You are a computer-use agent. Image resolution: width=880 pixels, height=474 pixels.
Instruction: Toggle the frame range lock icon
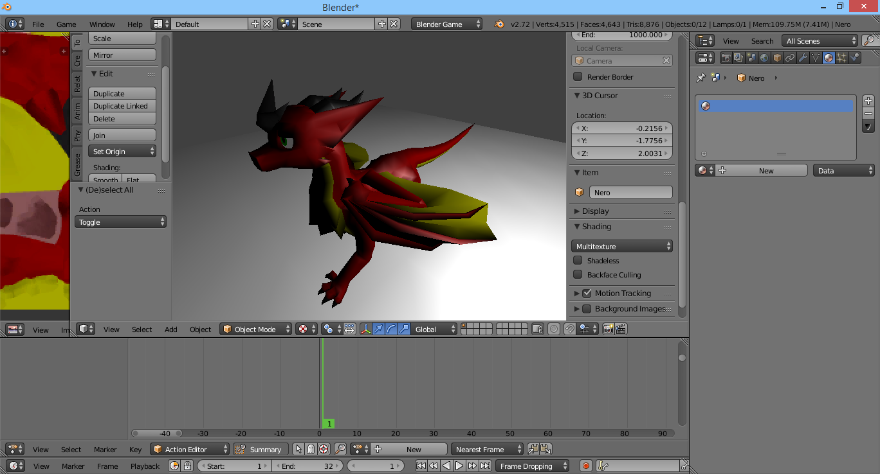[187, 466]
